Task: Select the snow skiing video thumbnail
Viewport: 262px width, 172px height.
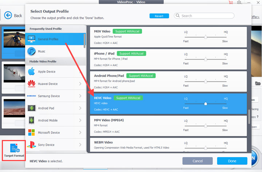Action: click(14, 73)
